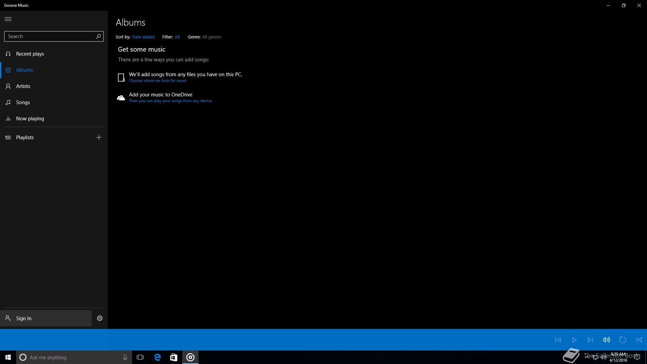This screenshot has width=647, height=364.
Task: Open Windows Store from taskbar
Action: click(174, 357)
